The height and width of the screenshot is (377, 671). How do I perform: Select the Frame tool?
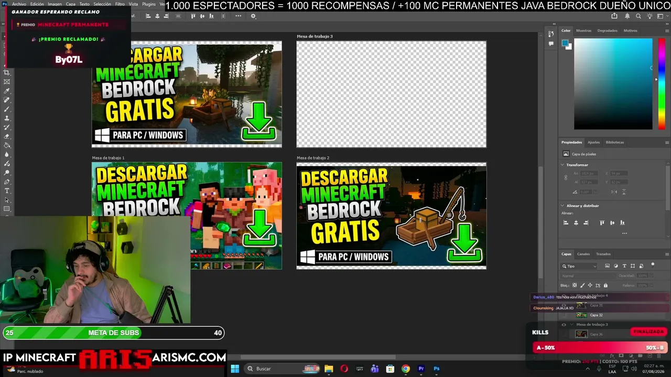click(x=7, y=82)
